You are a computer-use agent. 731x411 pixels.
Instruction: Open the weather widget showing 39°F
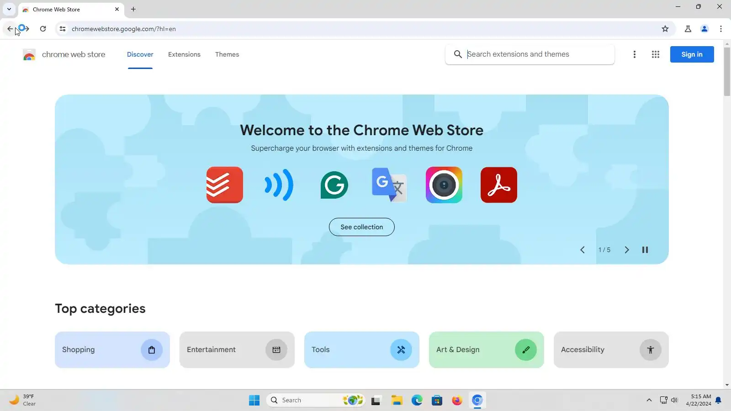tap(23, 400)
